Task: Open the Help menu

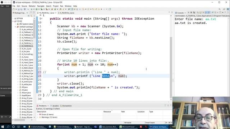Action: (75, 6)
